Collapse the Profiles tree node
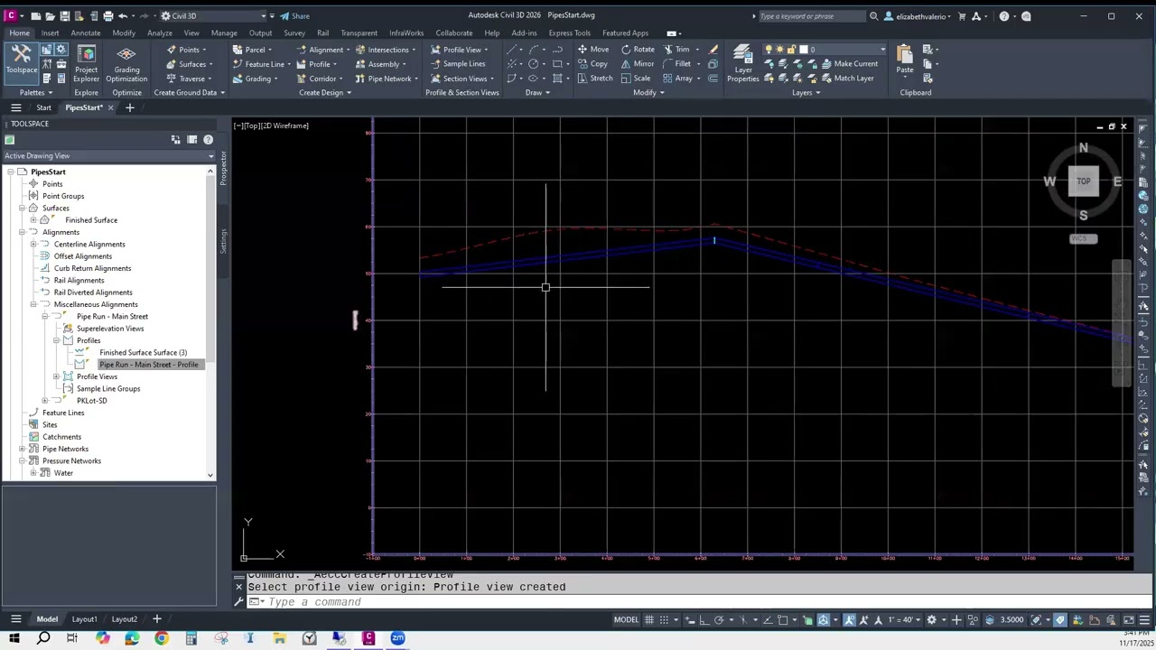 click(x=56, y=340)
